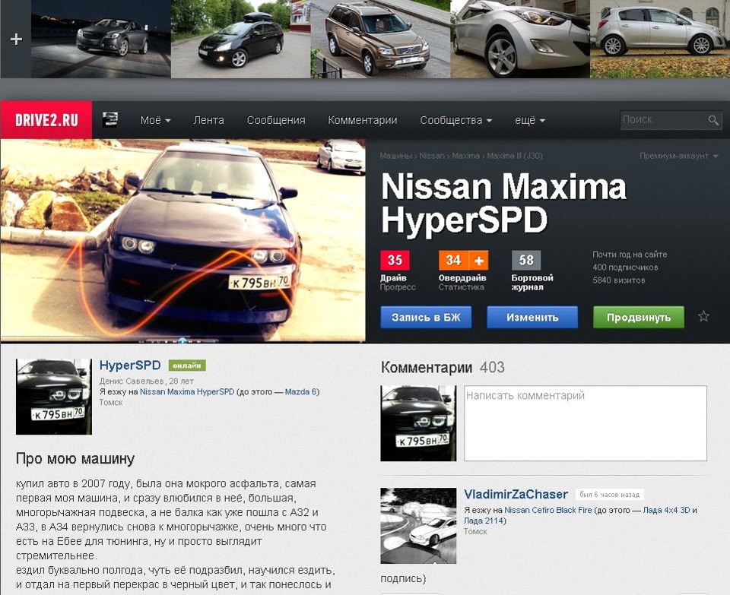Expand the Моё dropdown menu
730x595 pixels.
click(x=154, y=119)
